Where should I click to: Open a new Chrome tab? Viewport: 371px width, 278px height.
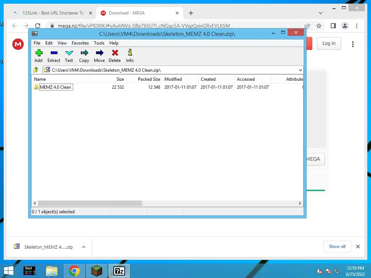click(x=191, y=13)
